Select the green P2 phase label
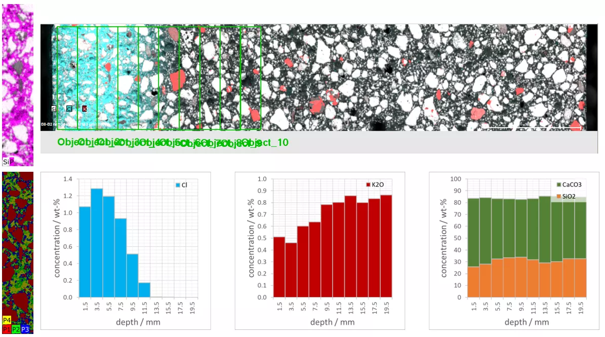 pyautogui.click(x=16, y=329)
